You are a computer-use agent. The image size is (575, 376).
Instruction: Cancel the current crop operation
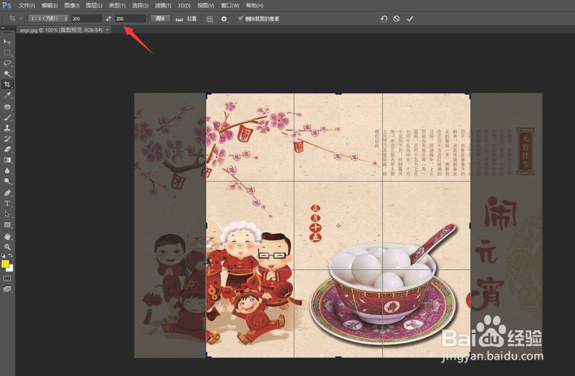coord(396,19)
